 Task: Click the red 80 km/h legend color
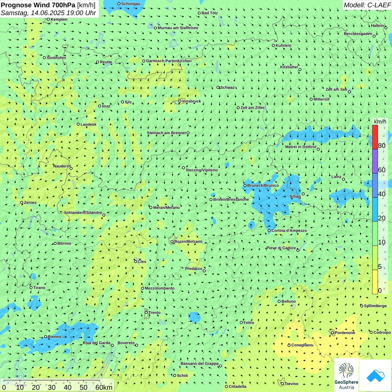[375, 137]
